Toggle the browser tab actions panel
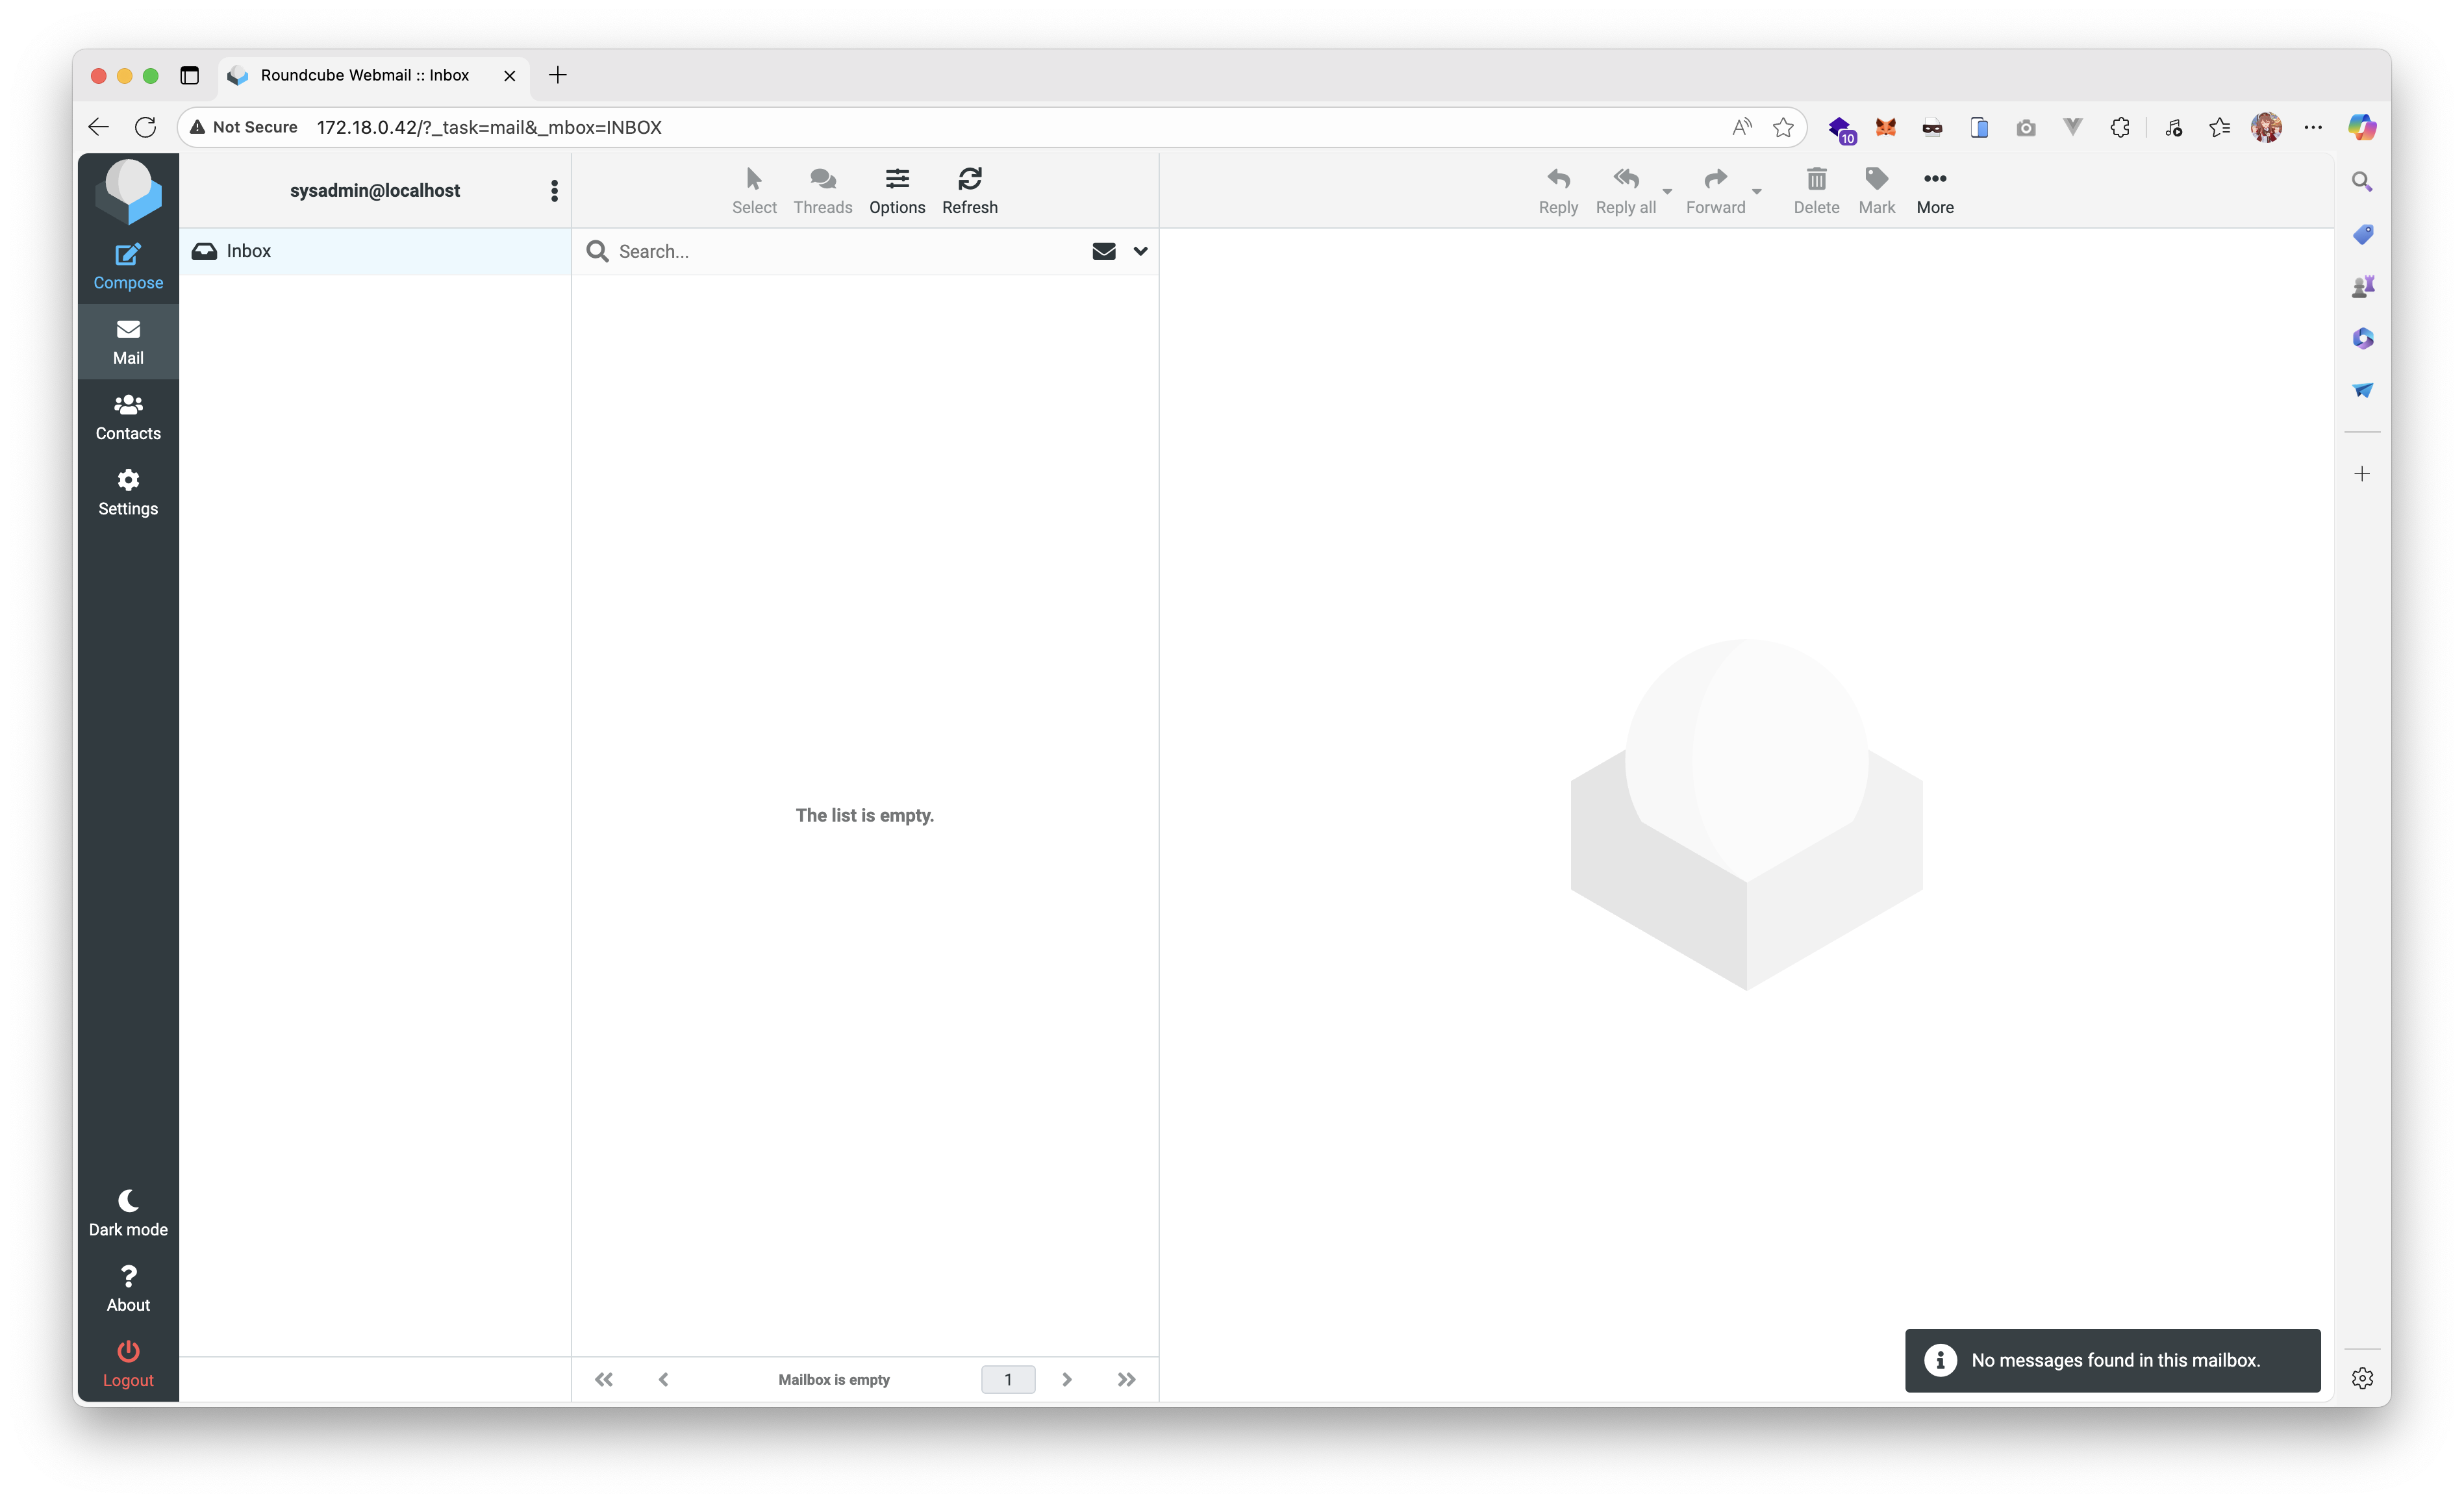Image resolution: width=2464 pixels, height=1503 pixels. tap(189, 75)
